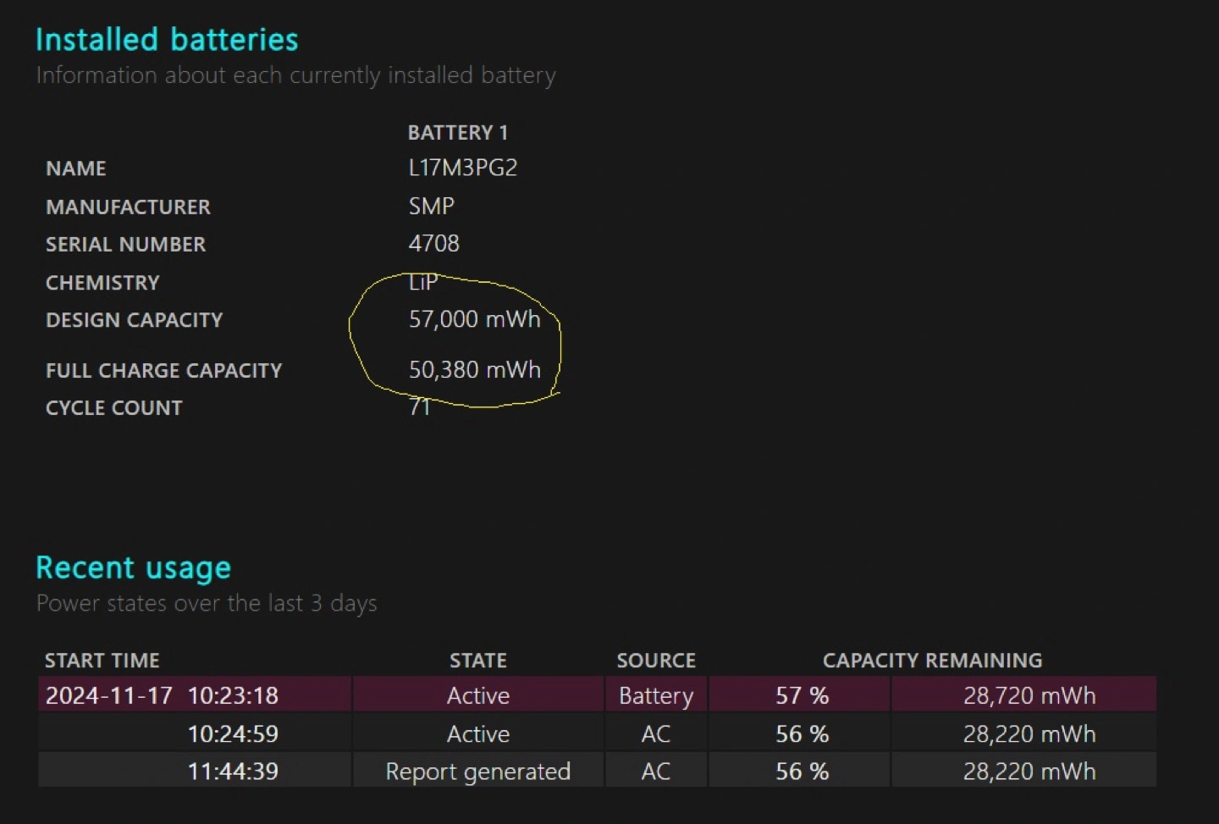Click the SOURCE column header
1219x824 pixels.
655,661
